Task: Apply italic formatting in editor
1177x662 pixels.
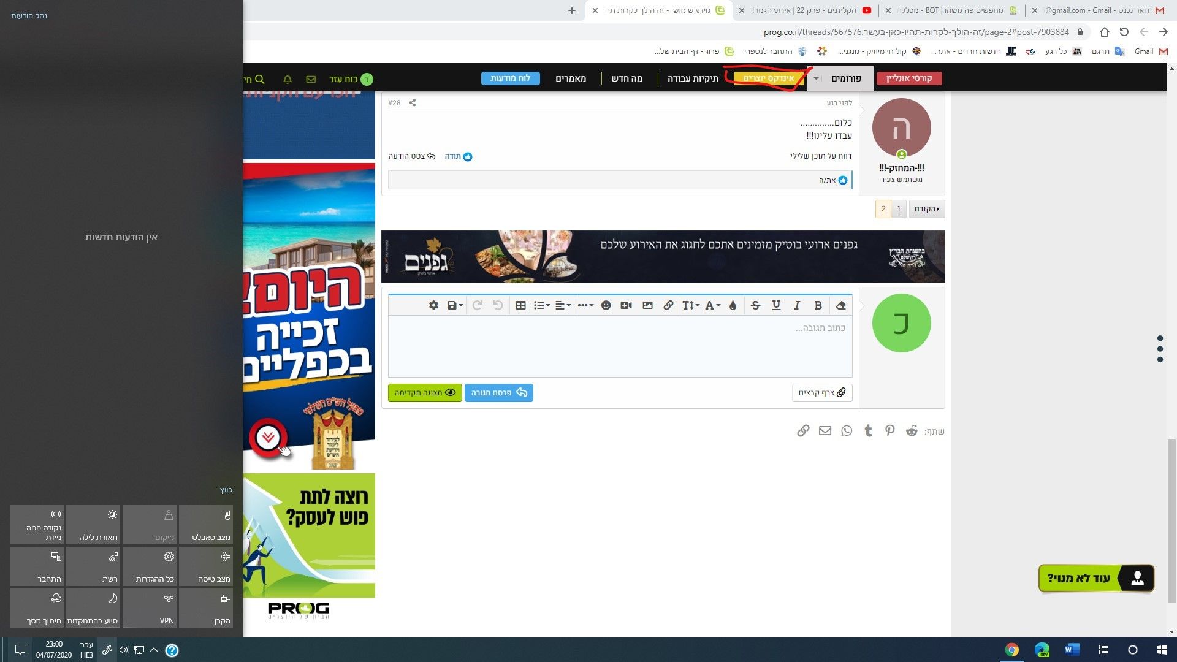Action: coord(797,305)
